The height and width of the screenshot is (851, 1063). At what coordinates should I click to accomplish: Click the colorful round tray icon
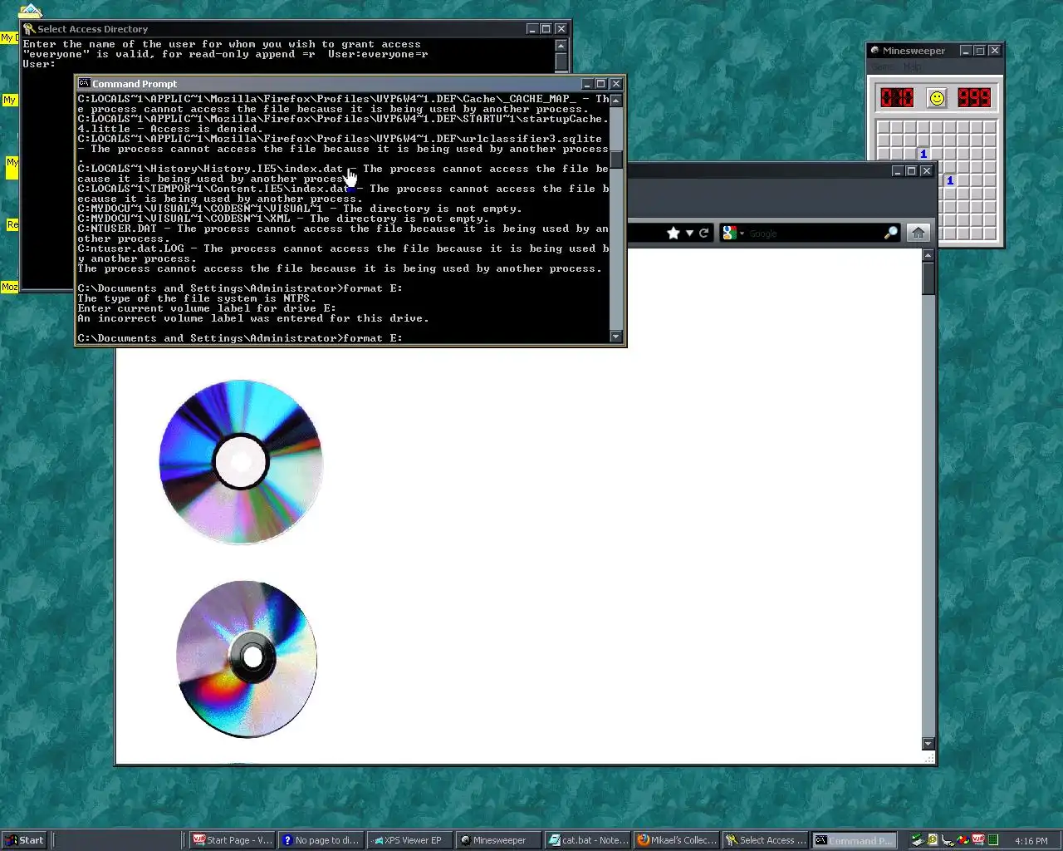963,840
